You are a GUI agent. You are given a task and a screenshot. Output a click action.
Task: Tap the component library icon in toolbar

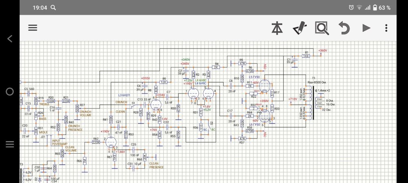pos(277,28)
